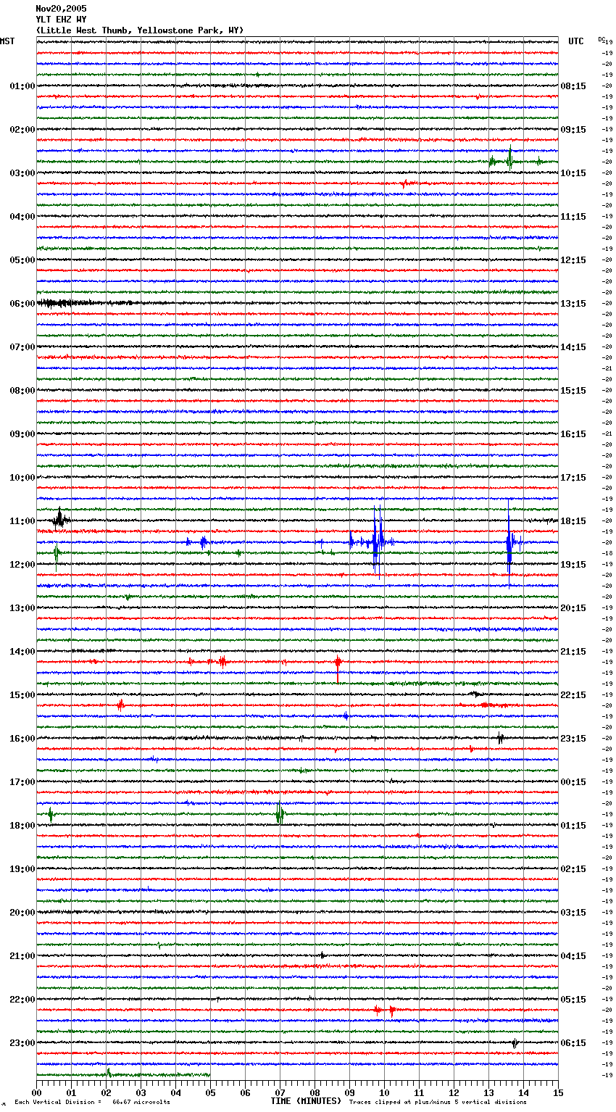Click the TIME (MINUTES) axis title
The width and height of the screenshot is (616, 1112).
pos(306,1101)
